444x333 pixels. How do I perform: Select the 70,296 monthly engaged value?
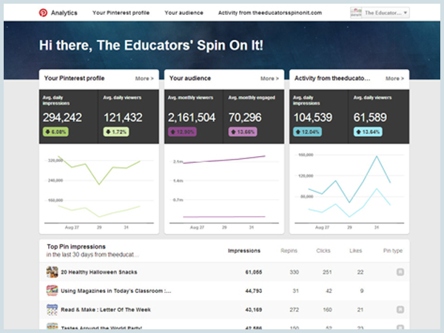pos(245,118)
